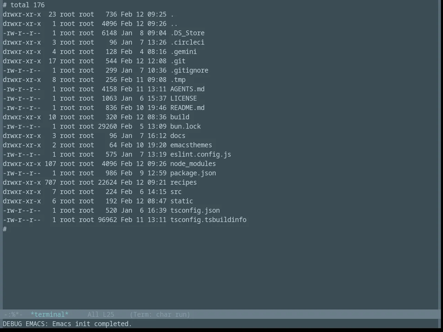Click the .gitignore file name
Viewport: 443px width, 332px height.
pyautogui.click(x=189, y=71)
